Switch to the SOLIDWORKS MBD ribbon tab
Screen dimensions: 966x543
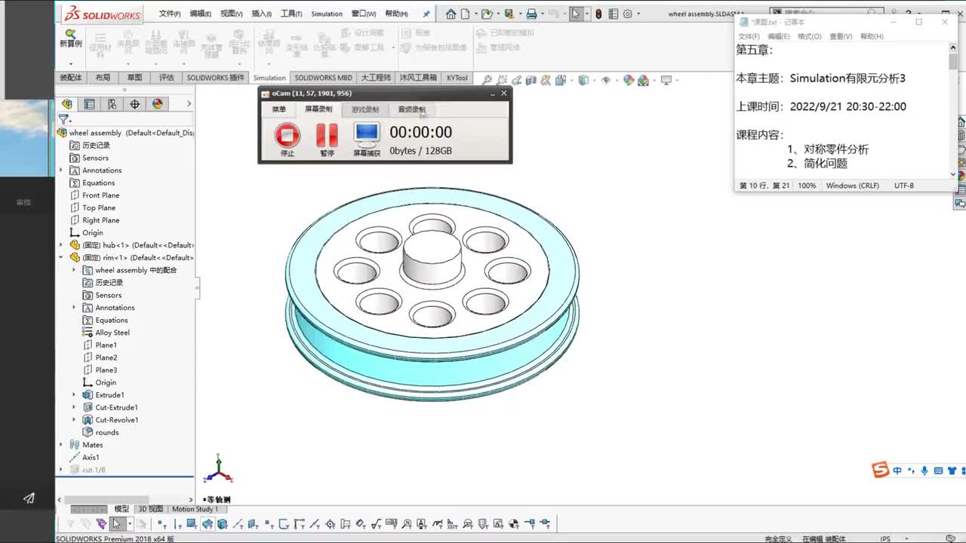point(323,78)
